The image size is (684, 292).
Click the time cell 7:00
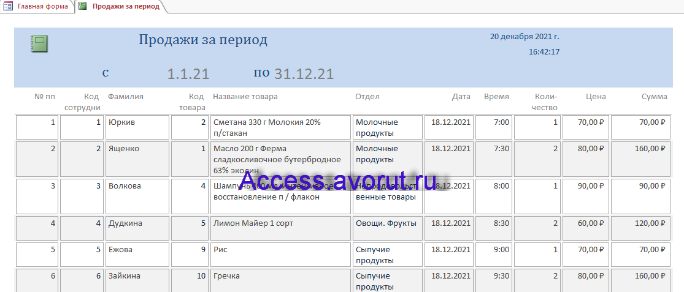click(x=494, y=127)
